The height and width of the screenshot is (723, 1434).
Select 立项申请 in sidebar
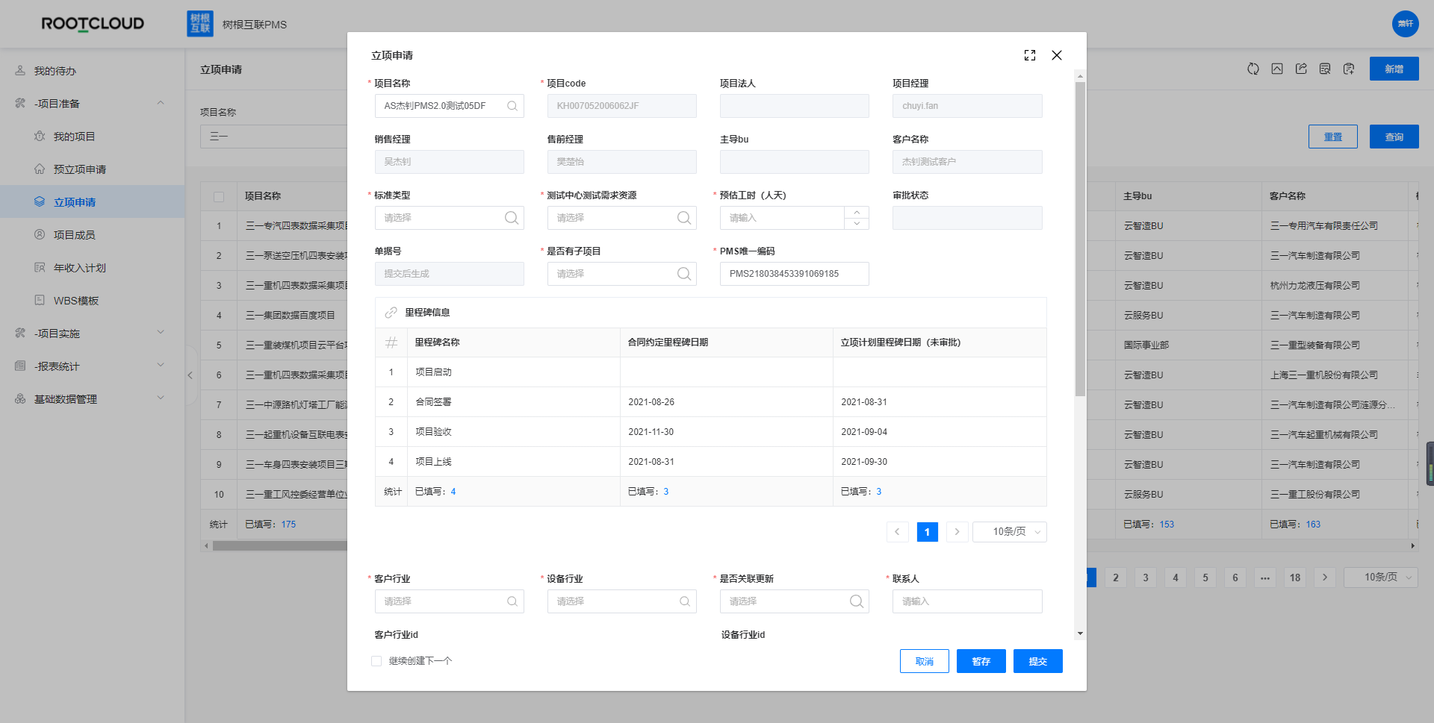coord(93,202)
